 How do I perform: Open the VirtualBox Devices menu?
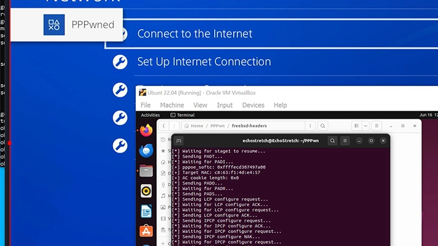[x=254, y=105]
